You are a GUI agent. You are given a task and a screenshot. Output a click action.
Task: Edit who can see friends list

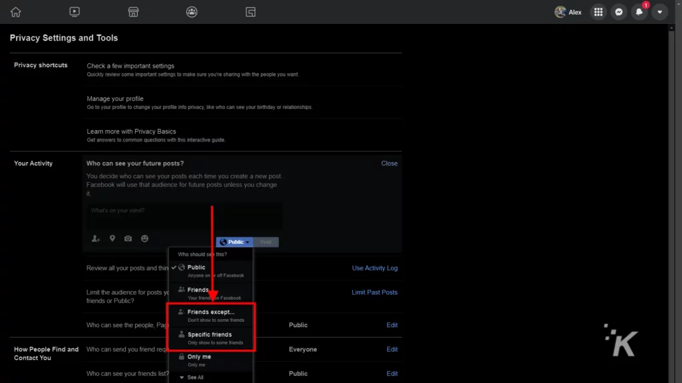392,374
